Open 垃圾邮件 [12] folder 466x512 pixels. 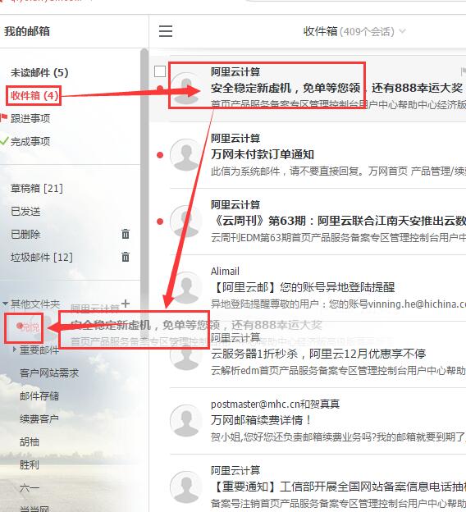42,258
